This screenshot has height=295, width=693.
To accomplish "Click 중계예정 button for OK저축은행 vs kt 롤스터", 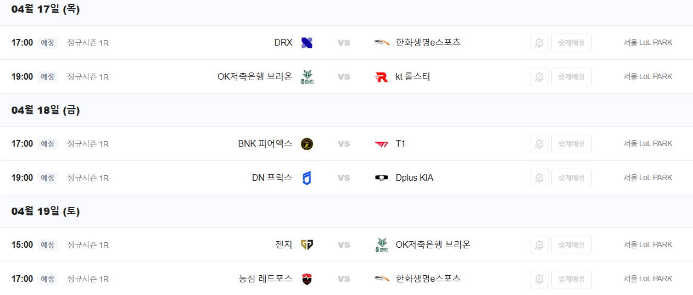I will click(572, 77).
